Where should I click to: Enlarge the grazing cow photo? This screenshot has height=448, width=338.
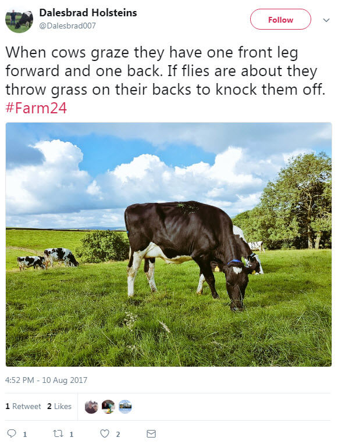coord(169,245)
